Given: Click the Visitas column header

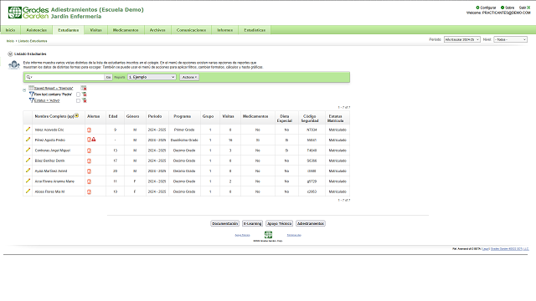Looking at the screenshot, I should click(228, 116).
